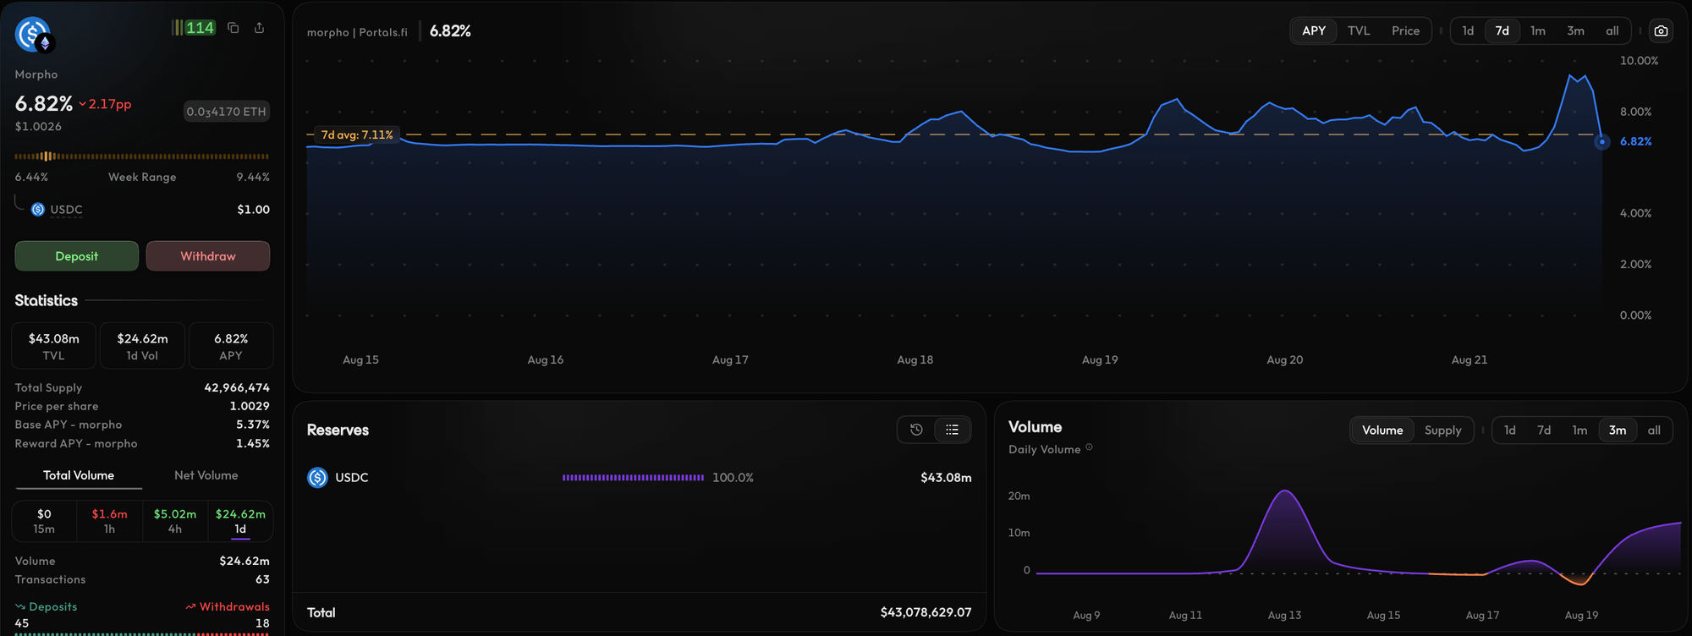Click the Withdraw button
The image size is (1692, 636).
pos(208,256)
